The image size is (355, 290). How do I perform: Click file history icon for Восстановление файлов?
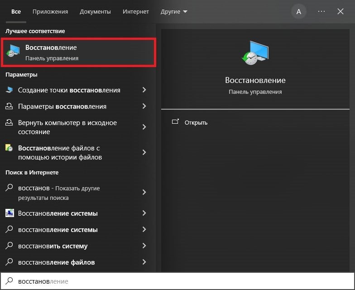tap(9, 148)
